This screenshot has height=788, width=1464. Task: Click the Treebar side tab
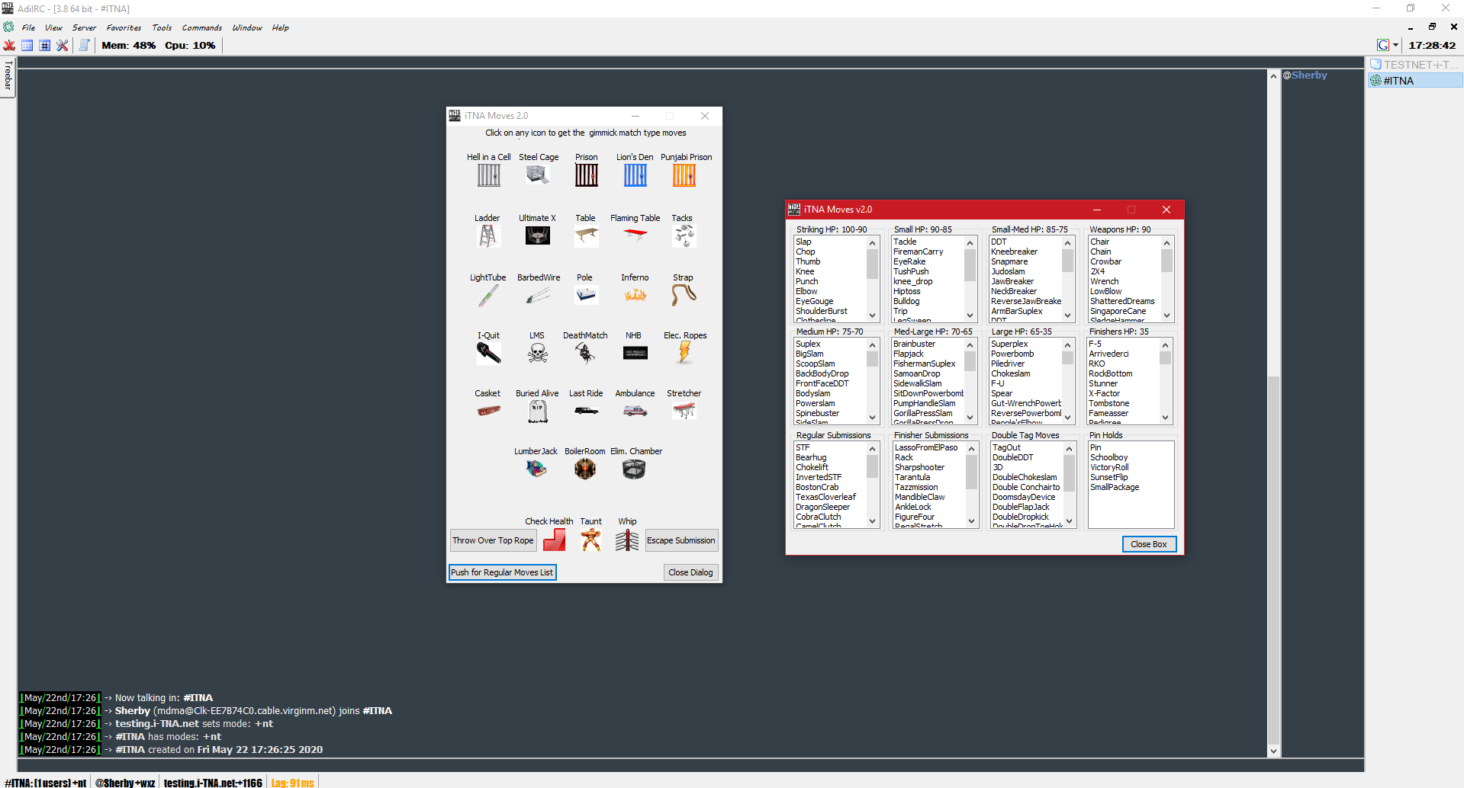(x=8, y=76)
